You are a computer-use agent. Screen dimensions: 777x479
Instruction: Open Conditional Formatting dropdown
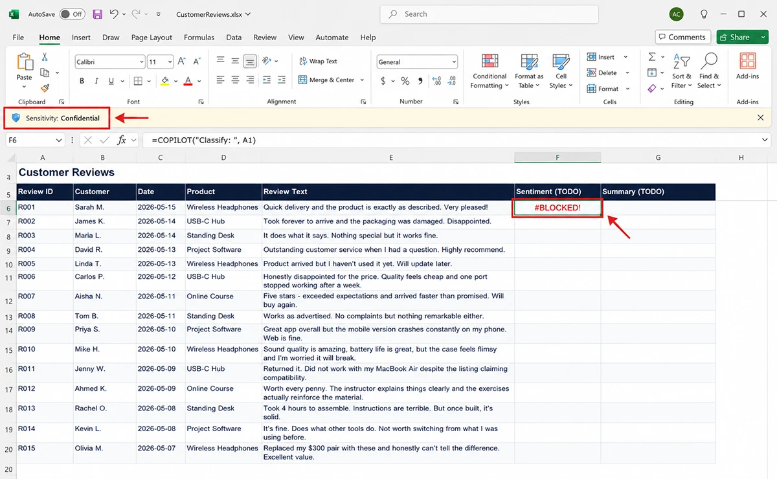pos(490,71)
